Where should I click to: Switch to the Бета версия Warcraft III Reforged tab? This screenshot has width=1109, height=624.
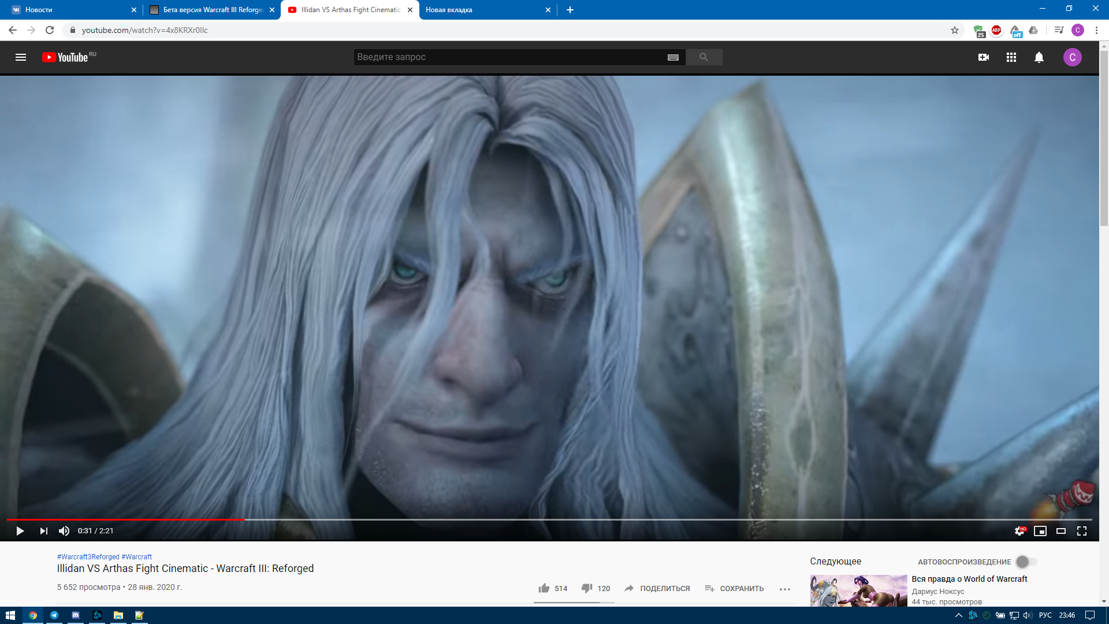click(x=211, y=10)
